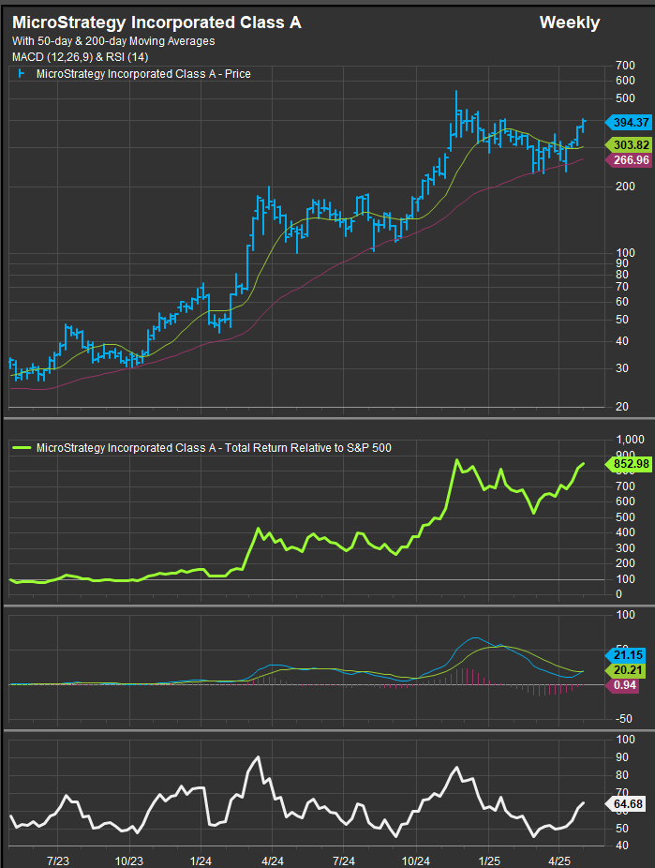Click the green relative return legend line
The width and height of the screenshot is (655, 868).
pos(22,447)
